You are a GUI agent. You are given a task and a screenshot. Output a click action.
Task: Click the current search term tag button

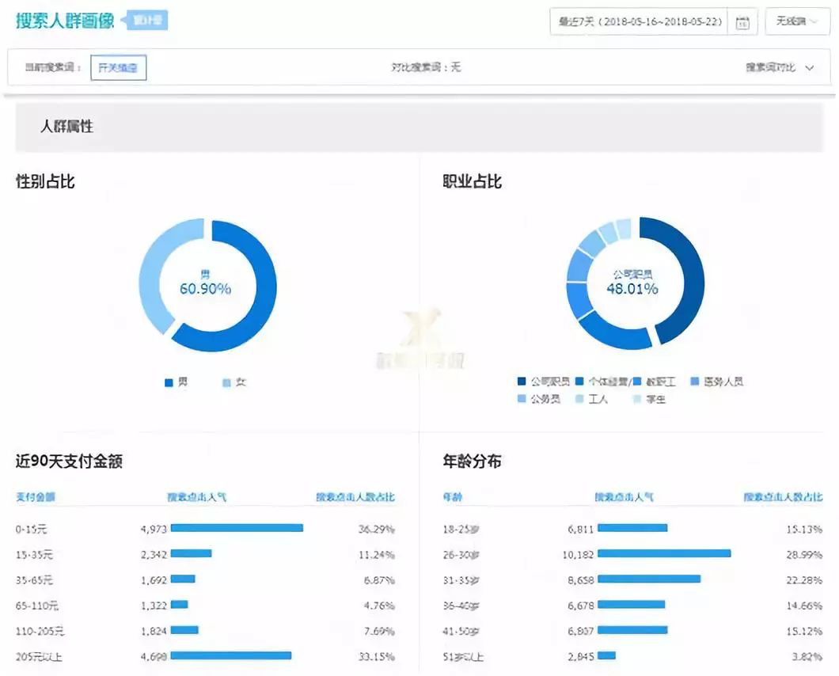[118, 68]
